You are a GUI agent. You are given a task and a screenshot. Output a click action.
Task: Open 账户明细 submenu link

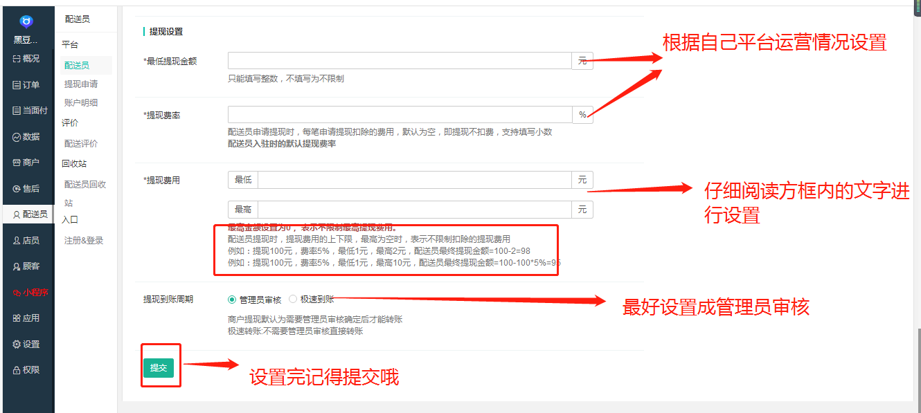coord(81,103)
